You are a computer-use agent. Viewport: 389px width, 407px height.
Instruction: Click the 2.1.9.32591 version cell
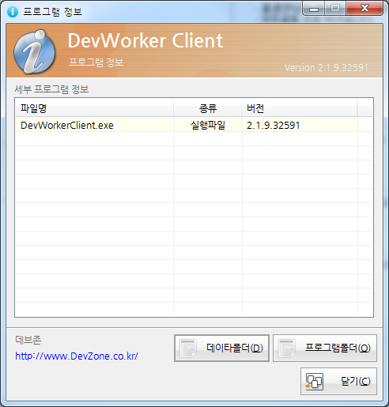274,126
